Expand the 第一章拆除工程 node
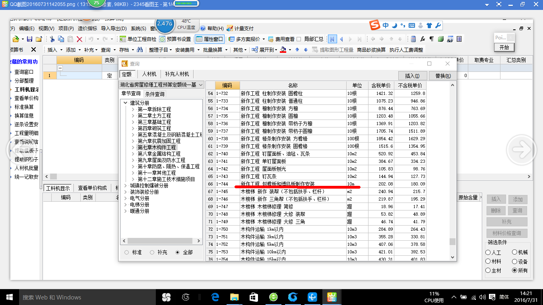This screenshot has height=305, width=543. (133, 109)
